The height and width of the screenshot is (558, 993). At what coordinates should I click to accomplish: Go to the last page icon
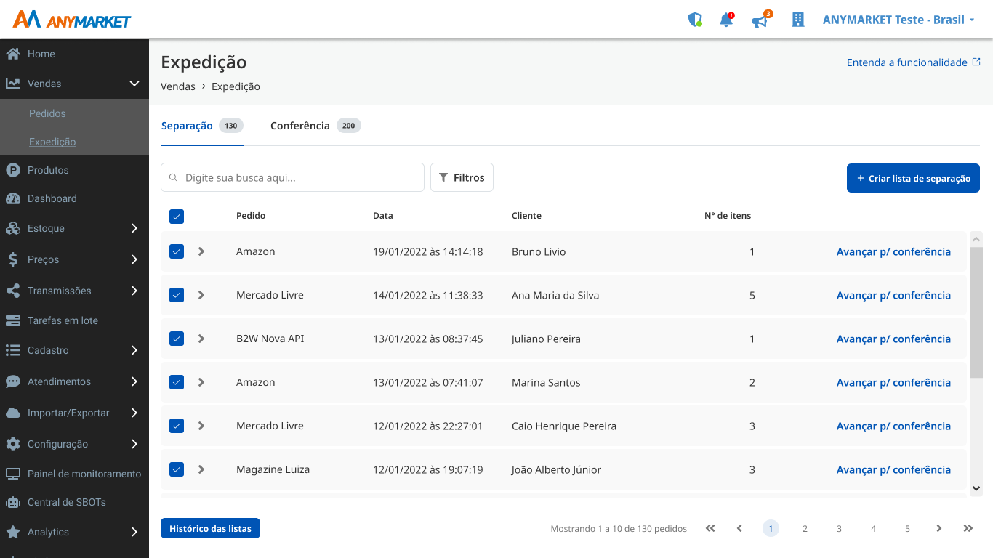point(968,528)
